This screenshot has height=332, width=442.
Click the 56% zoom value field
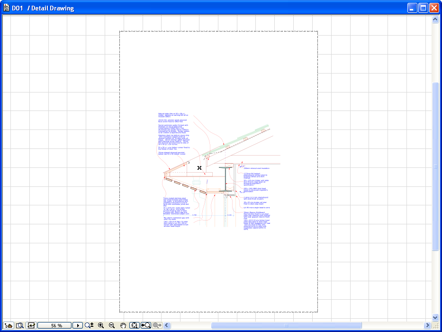coord(54,325)
